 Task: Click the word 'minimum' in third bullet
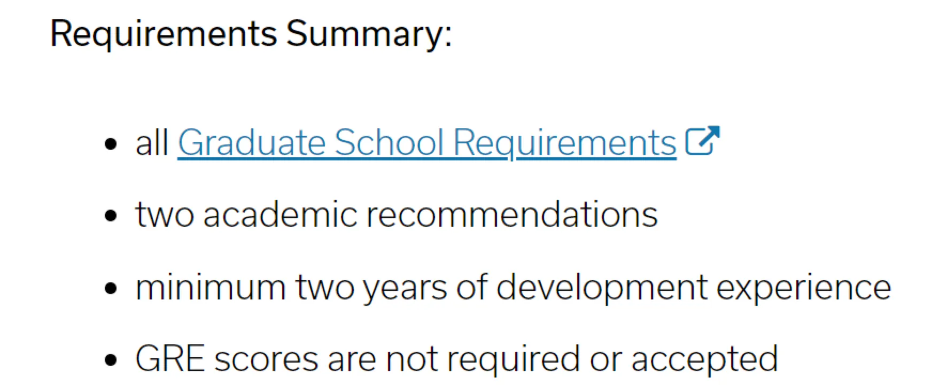pyautogui.click(x=211, y=287)
